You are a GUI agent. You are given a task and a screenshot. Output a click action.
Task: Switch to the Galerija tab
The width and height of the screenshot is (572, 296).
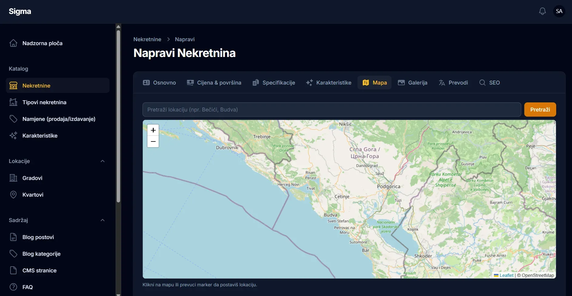(x=412, y=82)
